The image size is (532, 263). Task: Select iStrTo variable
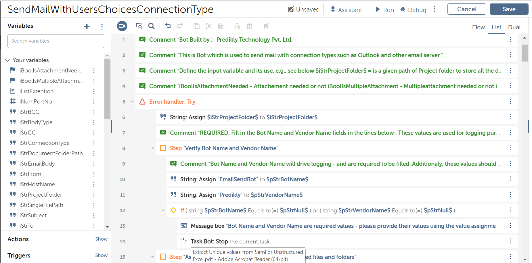point(26,226)
